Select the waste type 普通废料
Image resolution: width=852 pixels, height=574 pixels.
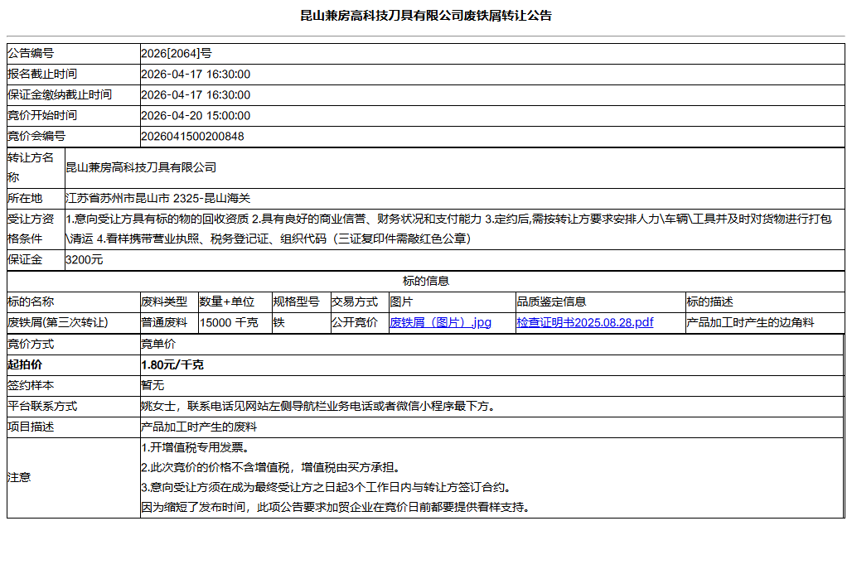(164, 322)
